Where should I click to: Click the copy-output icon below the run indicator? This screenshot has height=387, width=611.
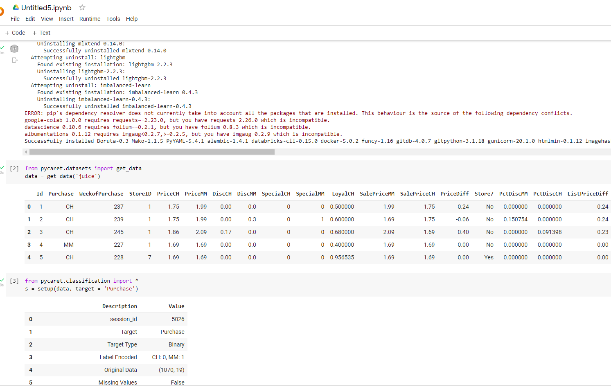pos(14,60)
